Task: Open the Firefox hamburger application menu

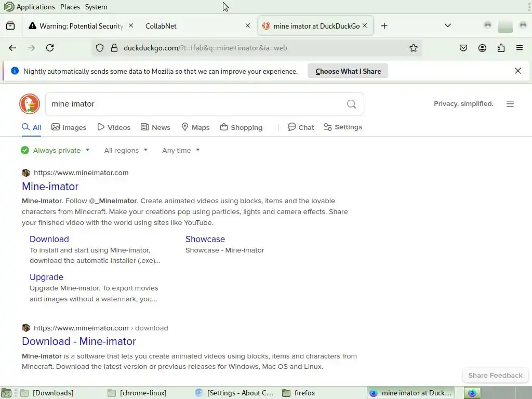Action: [519, 48]
